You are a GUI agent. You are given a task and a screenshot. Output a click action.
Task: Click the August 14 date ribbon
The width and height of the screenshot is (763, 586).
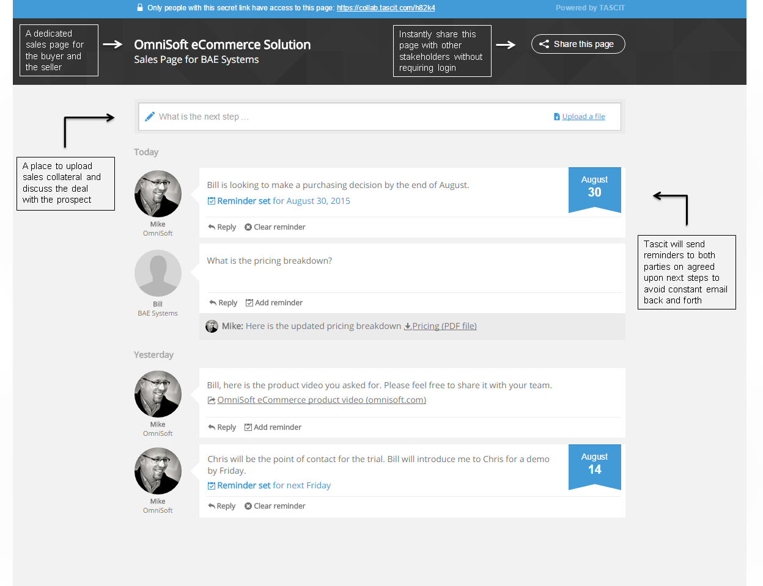tap(595, 467)
